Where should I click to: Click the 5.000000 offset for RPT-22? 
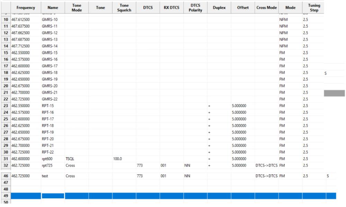[243, 152]
